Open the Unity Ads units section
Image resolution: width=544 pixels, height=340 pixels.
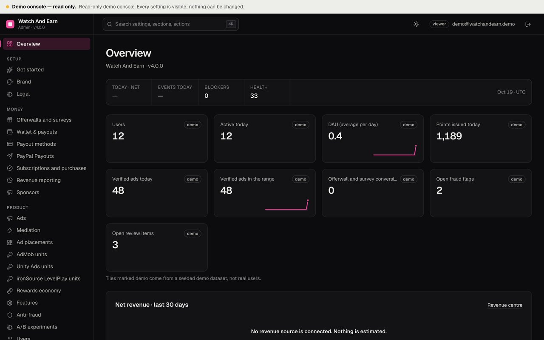coord(47,266)
